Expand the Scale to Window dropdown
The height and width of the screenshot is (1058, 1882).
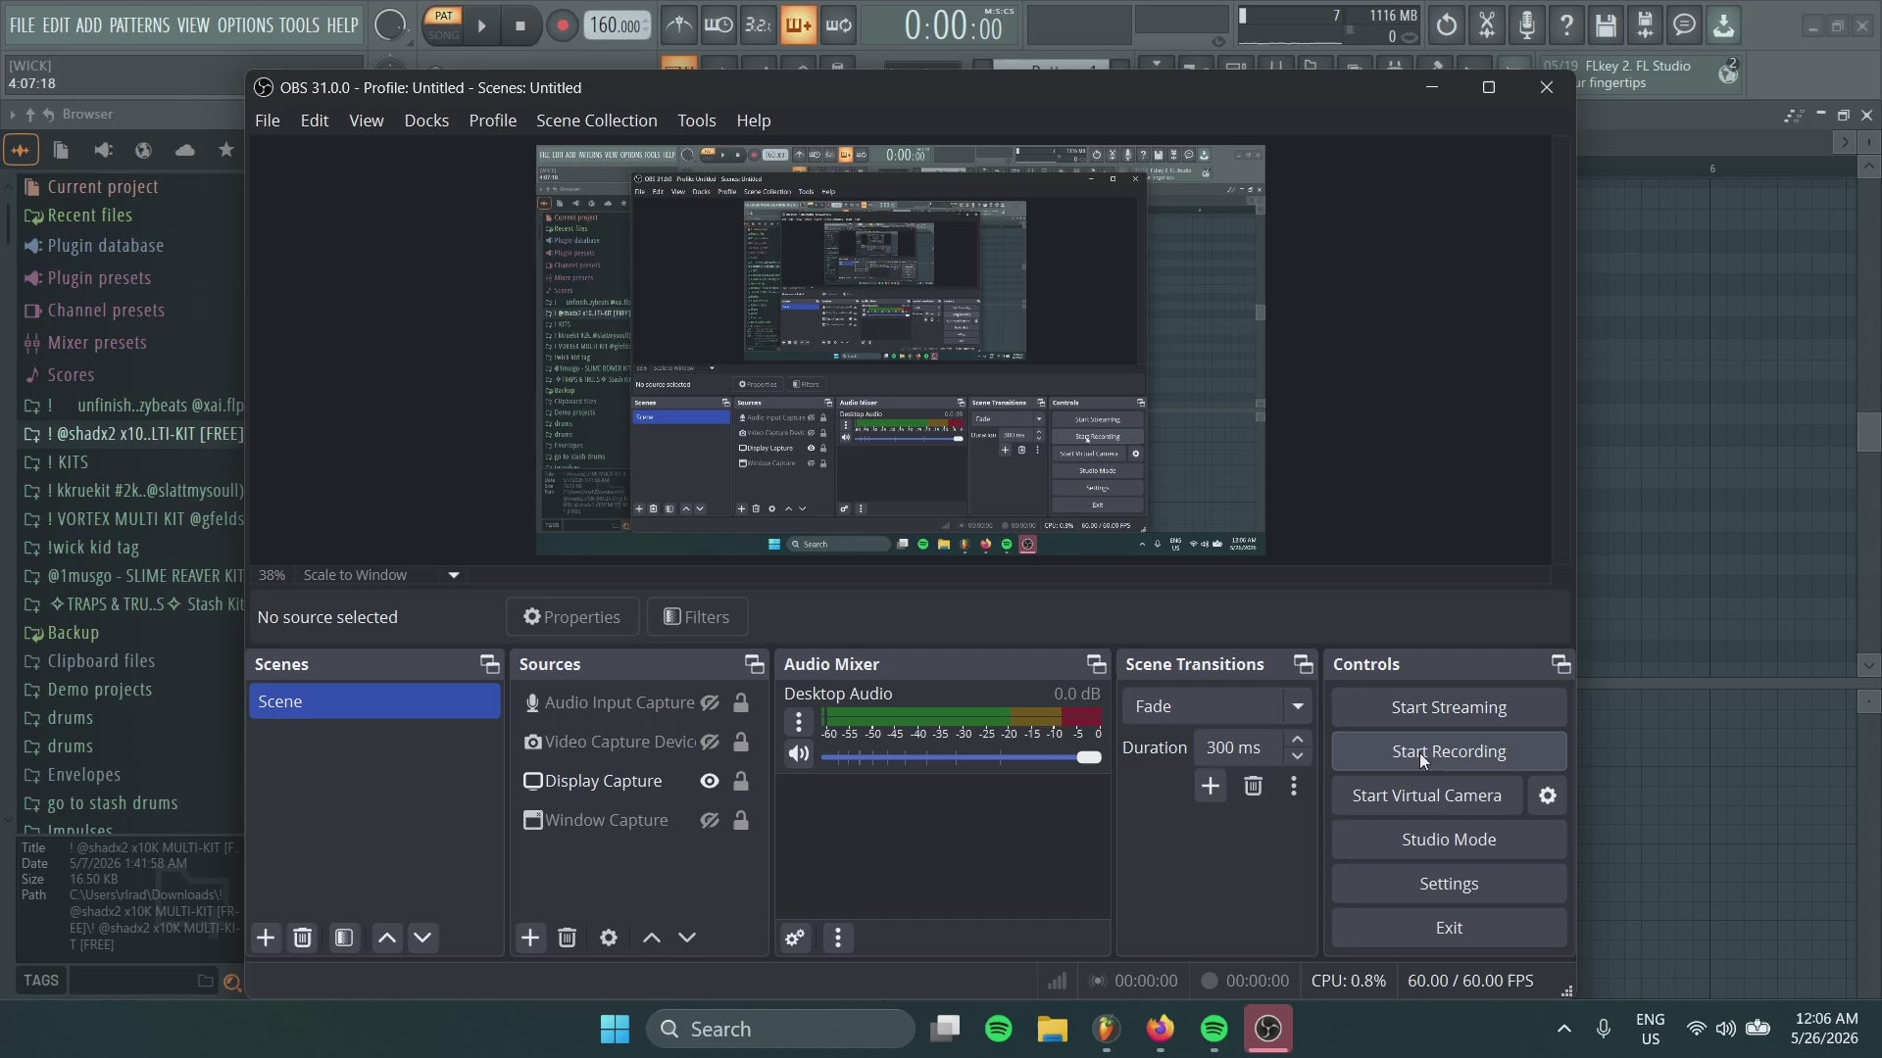pyautogui.click(x=454, y=576)
